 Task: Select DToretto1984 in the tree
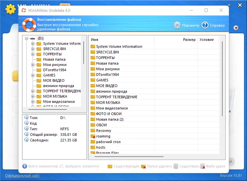pyautogui.click(x=55, y=70)
